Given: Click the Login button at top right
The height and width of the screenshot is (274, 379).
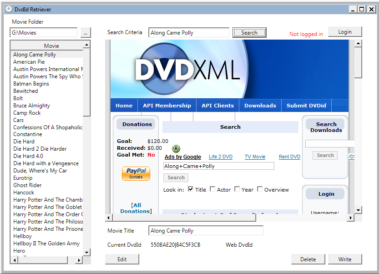Looking at the screenshot, I should (345, 32).
